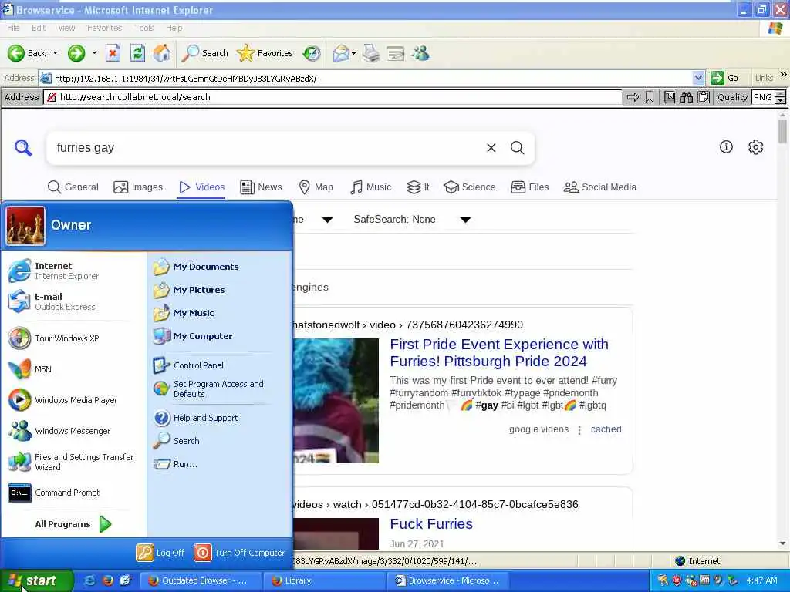790x592 pixels.
Task: Open the Back button history dropdown arrow
Action: (x=55, y=53)
